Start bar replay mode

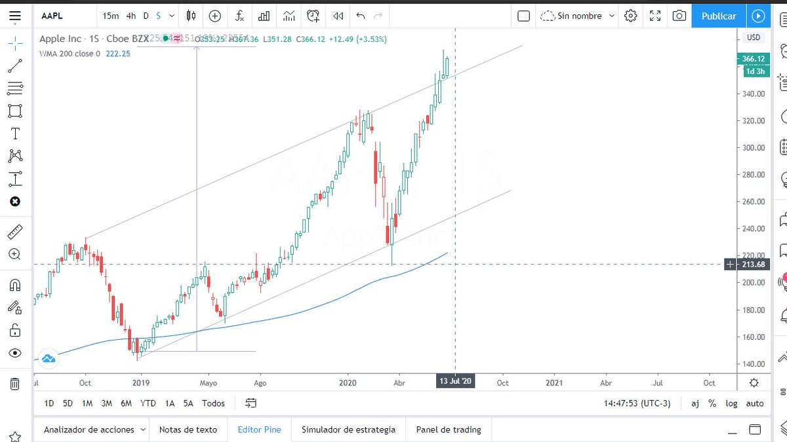[338, 16]
